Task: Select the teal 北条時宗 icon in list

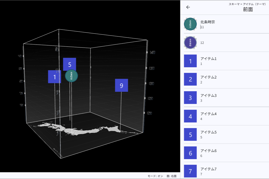Action: [190, 24]
